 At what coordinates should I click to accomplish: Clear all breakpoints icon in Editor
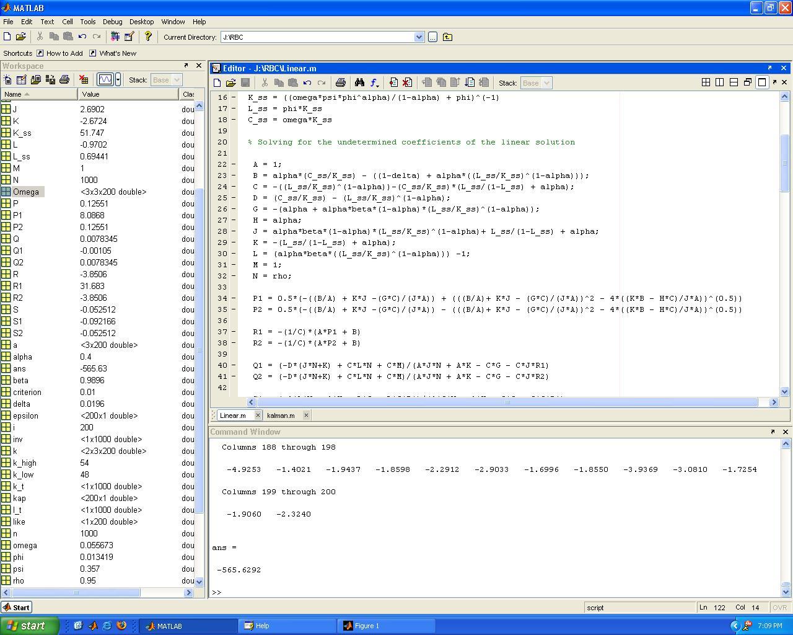click(x=407, y=82)
